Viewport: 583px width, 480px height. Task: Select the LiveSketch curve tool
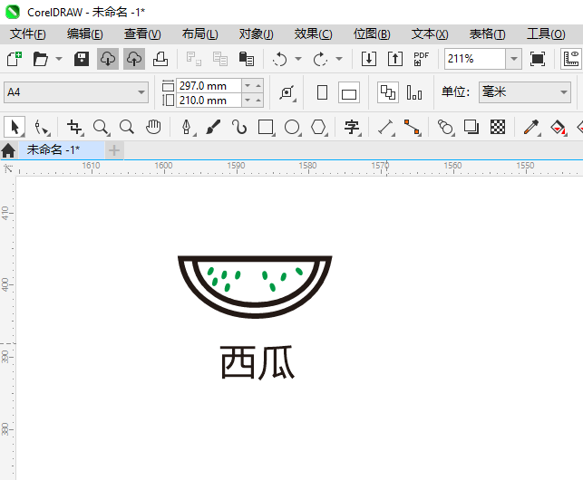[239, 128]
